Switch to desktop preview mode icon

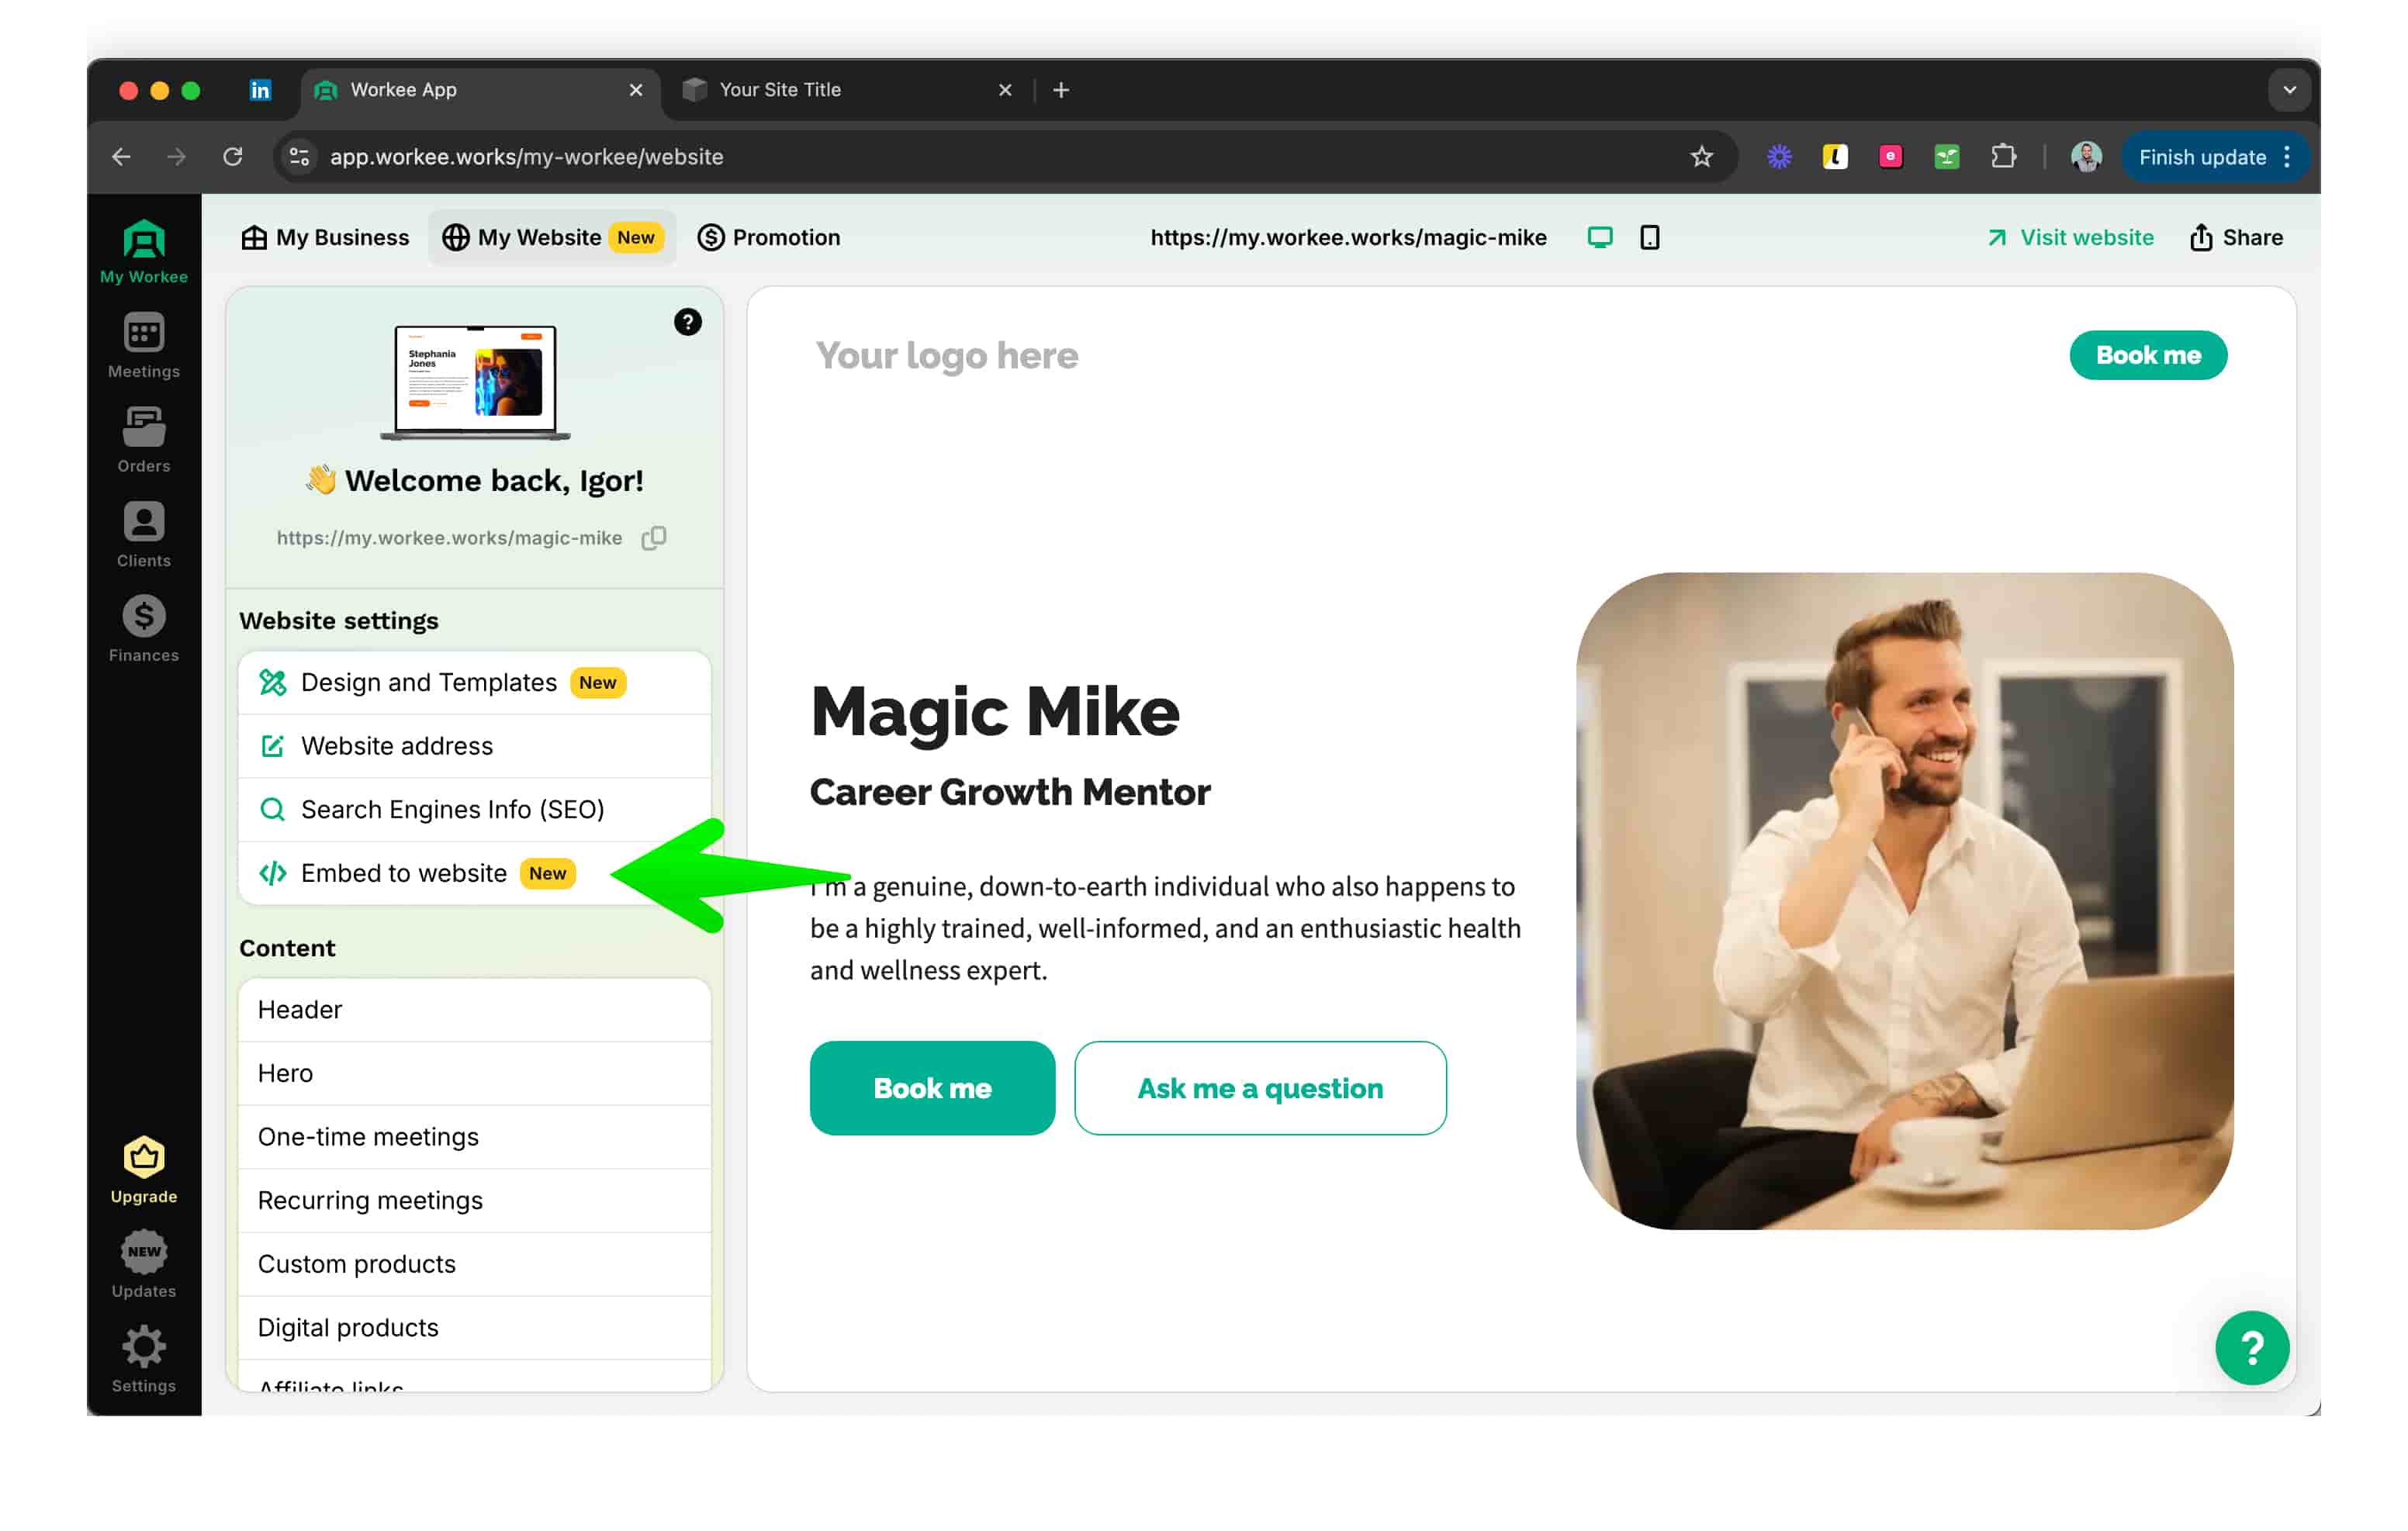[x=1600, y=237]
